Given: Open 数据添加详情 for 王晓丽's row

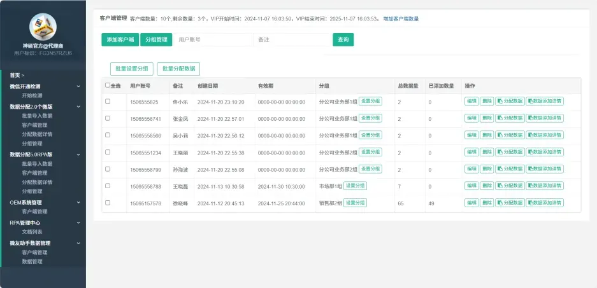Looking at the screenshot, I should (x=545, y=152).
